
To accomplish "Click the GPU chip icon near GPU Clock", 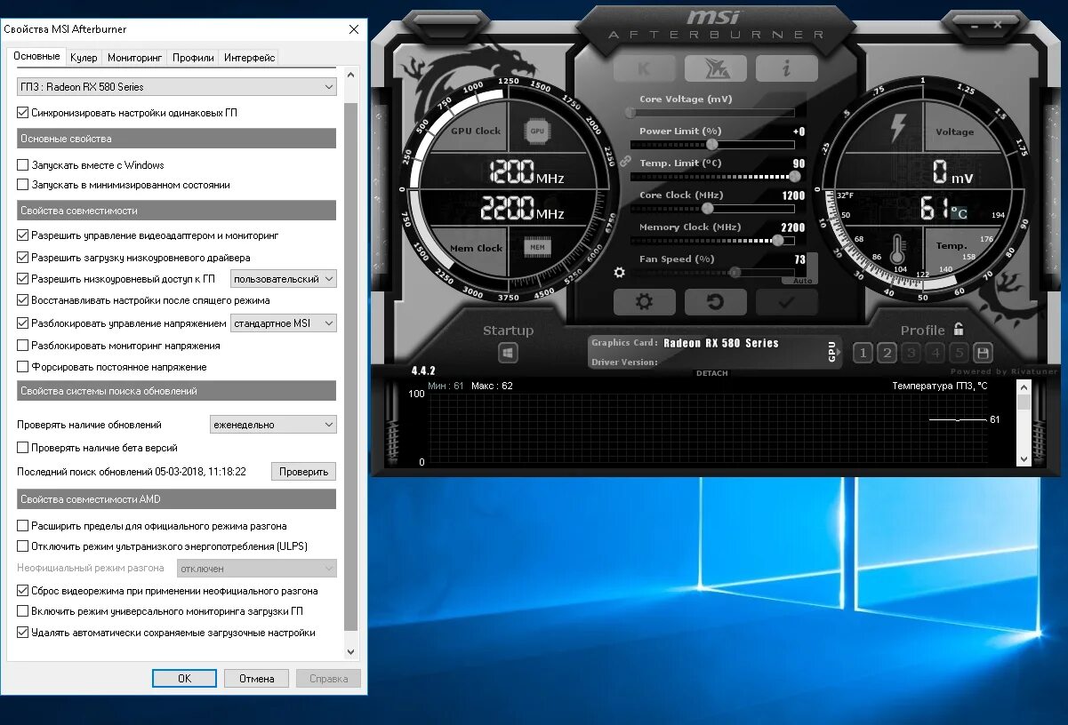I will pyautogui.click(x=537, y=131).
